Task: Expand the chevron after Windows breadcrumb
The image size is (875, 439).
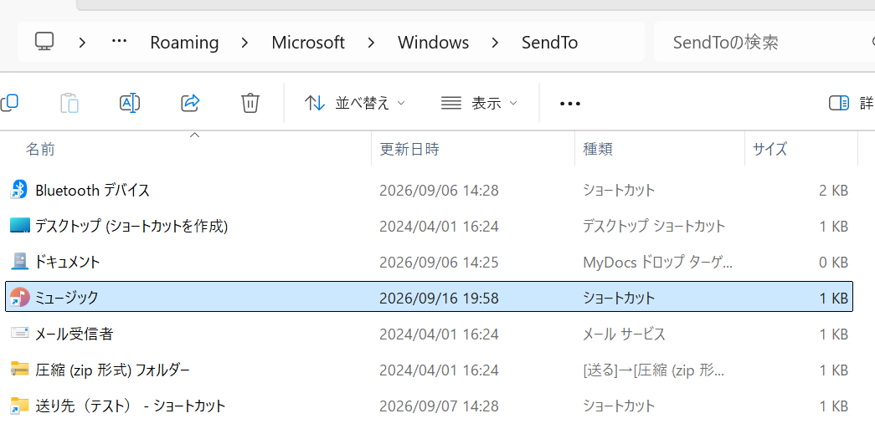Action: click(495, 43)
